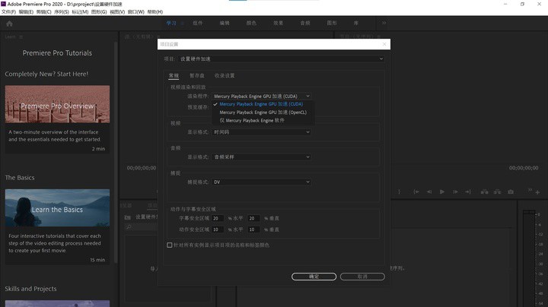Play the program monitor preview
The height and width of the screenshot is (307, 548).
click(442, 191)
